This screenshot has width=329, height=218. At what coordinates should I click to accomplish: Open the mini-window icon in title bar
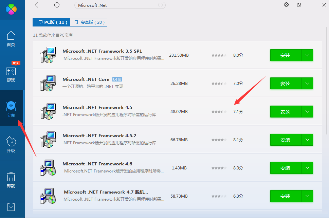299,5
